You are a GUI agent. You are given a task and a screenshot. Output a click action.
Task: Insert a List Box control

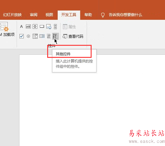coord(35,36)
